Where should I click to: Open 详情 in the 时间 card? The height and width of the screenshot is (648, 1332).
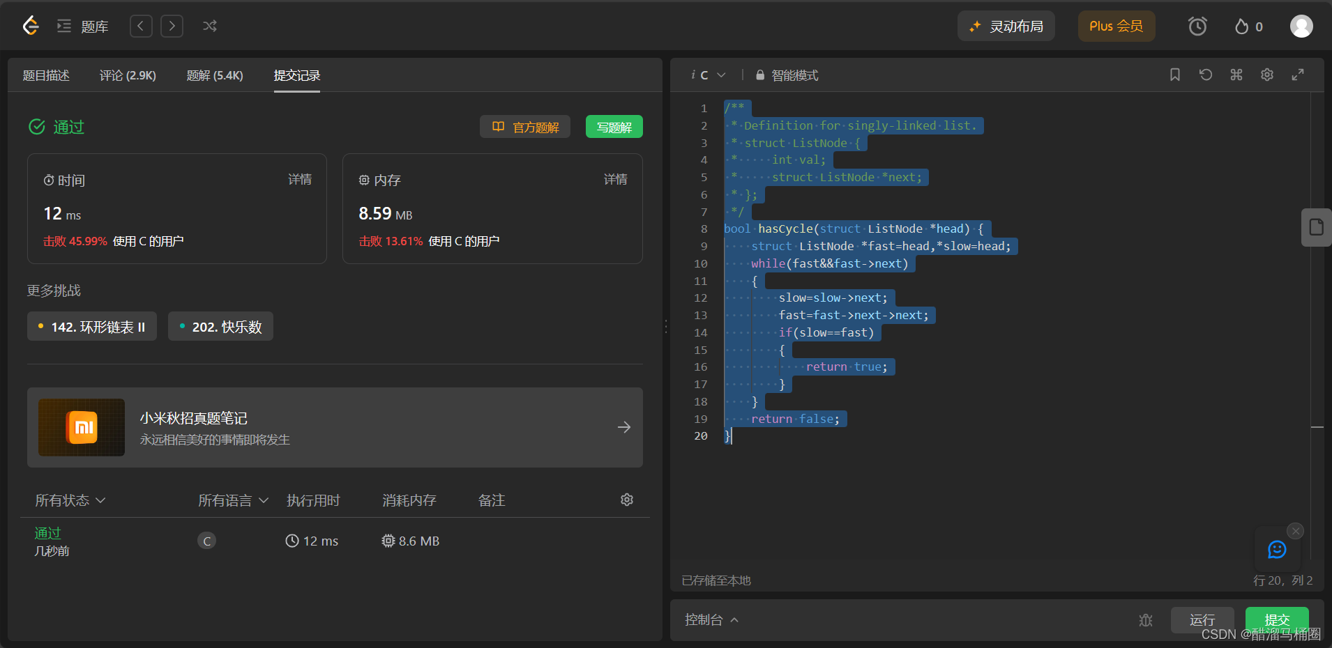point(300,180)
